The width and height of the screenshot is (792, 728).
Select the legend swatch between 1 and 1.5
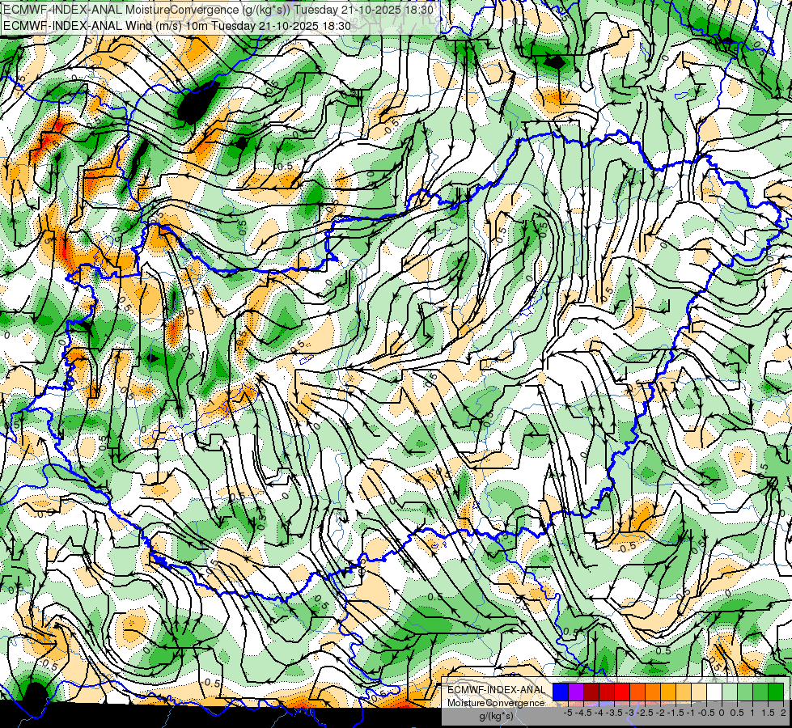[x=760, y=692]
